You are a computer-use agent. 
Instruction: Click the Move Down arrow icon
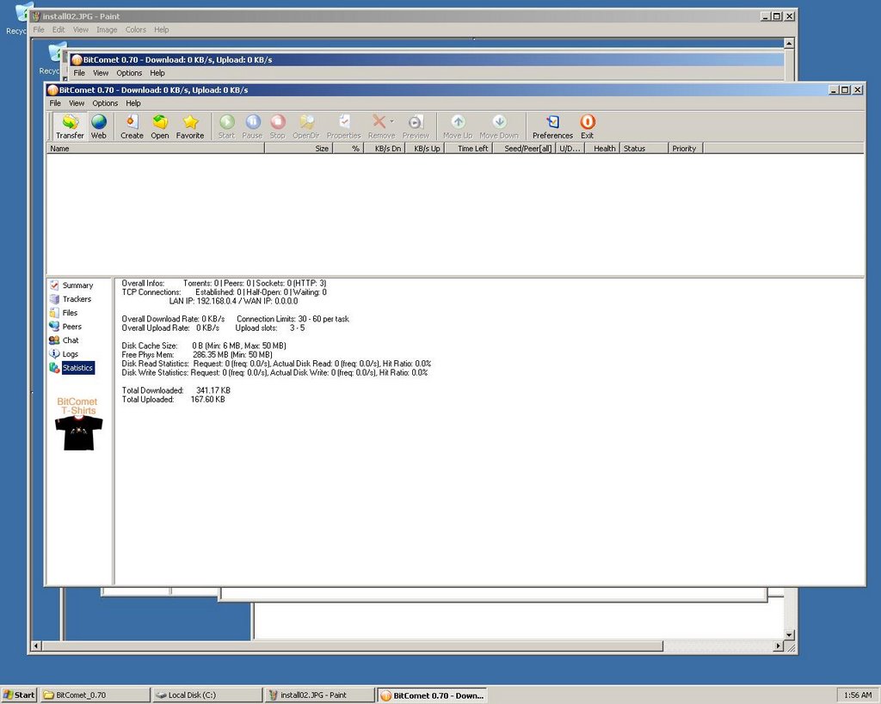(499, 126)
